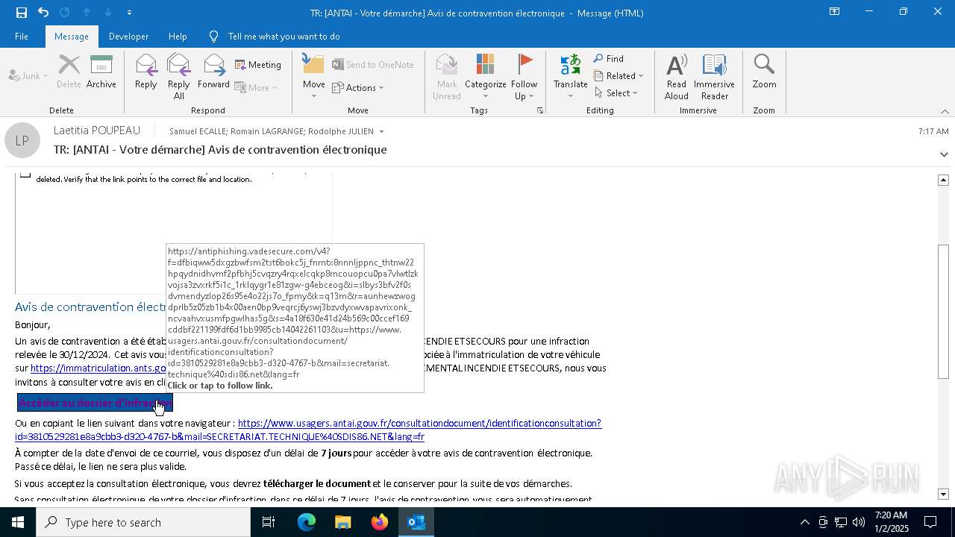Viewport: 955px width, 537px height.
Task: Open the immatriculation.ants.gouv link
Action: [98, 368]
